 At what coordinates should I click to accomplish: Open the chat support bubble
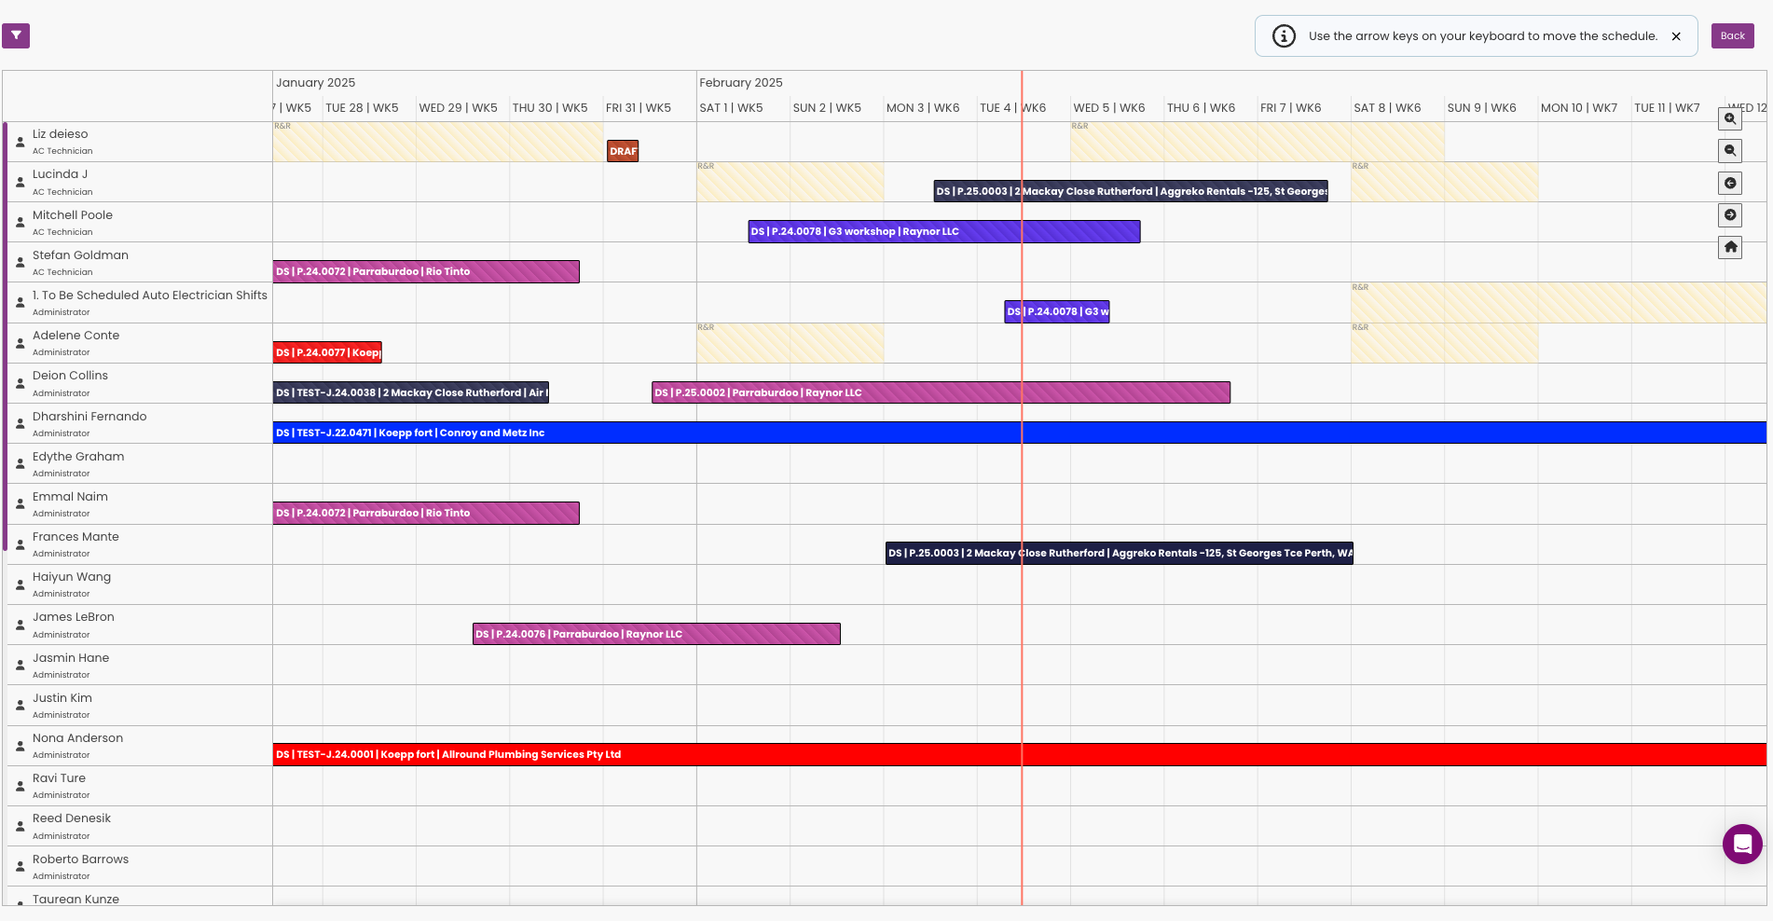coord(1741,844)
